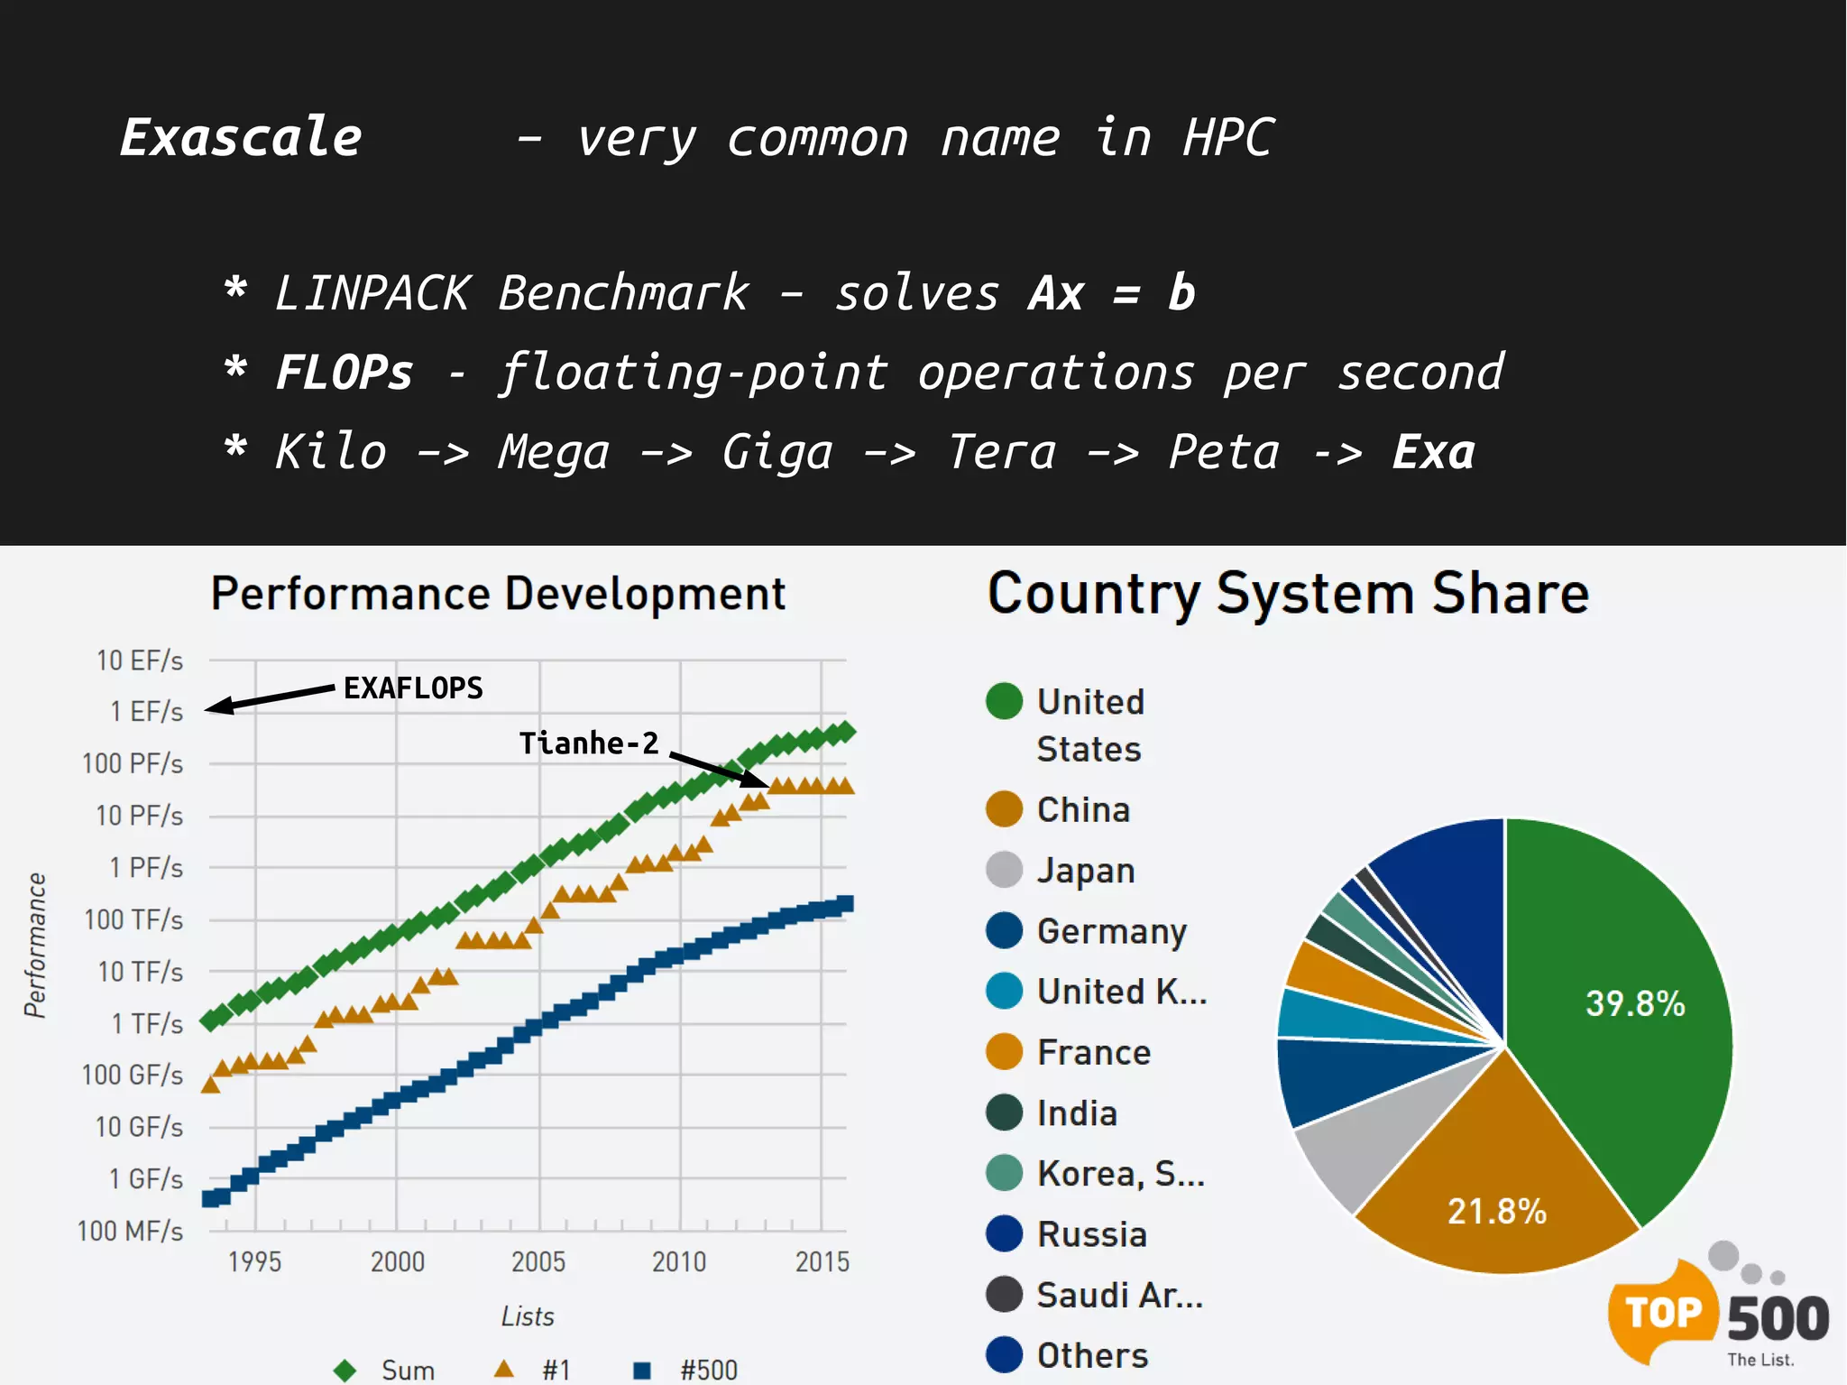Click the Others legend dot

(x=1004, y=1354)
